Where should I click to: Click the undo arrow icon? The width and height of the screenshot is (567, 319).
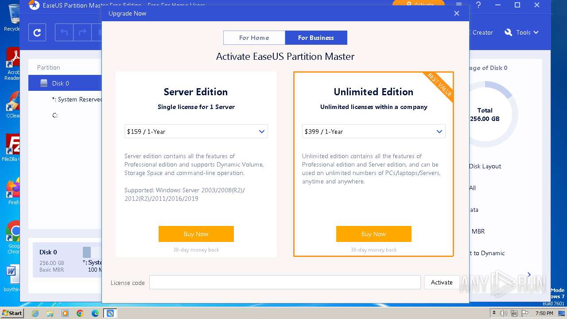pyautogui.click(x=64, y=32)
